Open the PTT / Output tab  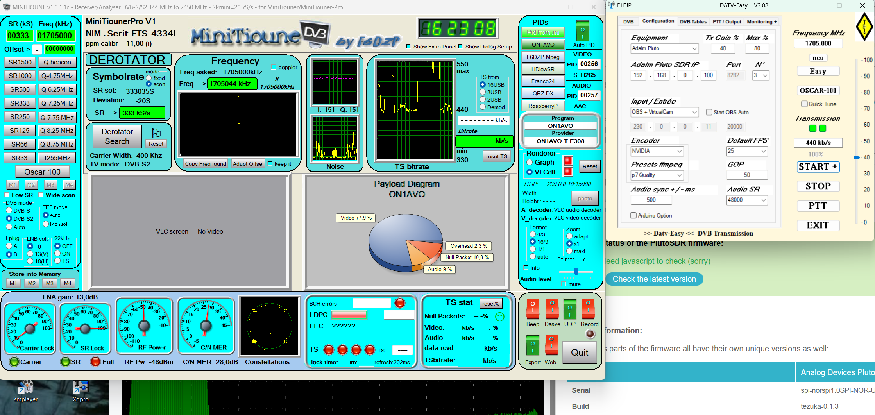point(727,22)
